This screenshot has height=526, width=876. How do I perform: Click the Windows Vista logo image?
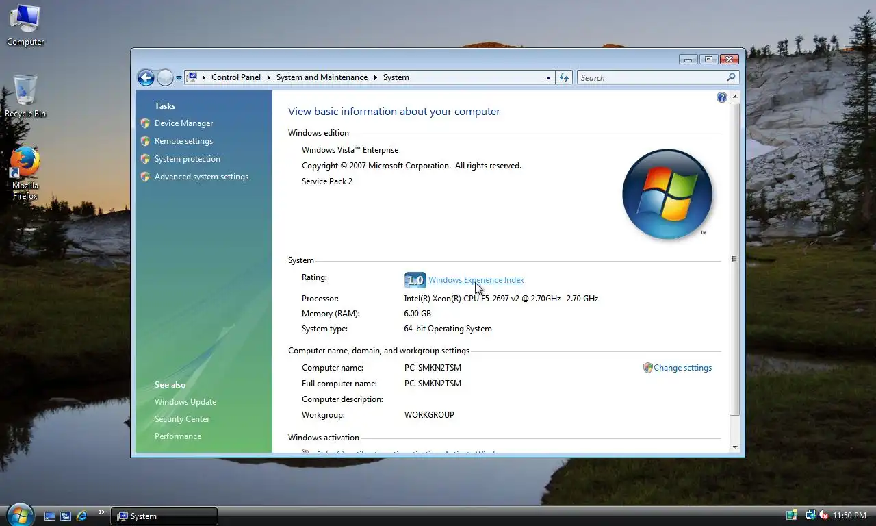[x=667, y=195]
